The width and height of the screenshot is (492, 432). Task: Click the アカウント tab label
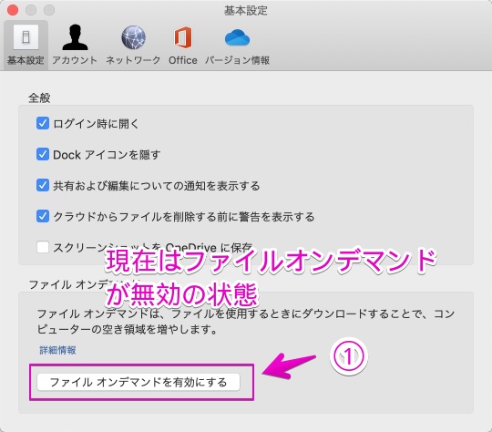75,60
